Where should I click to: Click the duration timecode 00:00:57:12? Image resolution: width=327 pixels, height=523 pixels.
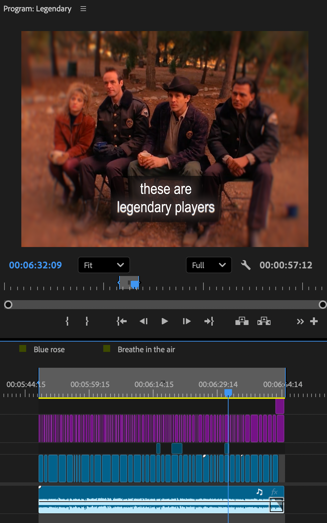click(286, 265)
